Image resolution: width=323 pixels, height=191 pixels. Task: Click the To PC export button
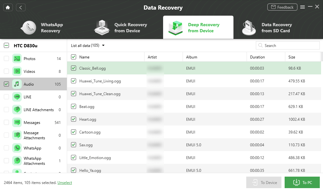(x=302, y=182)
